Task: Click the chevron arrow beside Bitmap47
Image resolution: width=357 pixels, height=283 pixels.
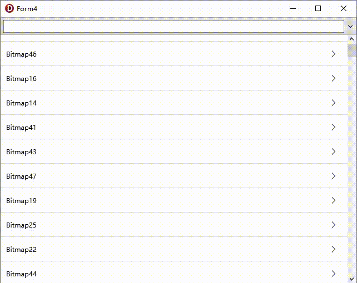Action: click(x=334, y=176)
